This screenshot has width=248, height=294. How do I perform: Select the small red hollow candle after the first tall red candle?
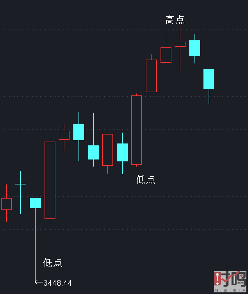64,135
